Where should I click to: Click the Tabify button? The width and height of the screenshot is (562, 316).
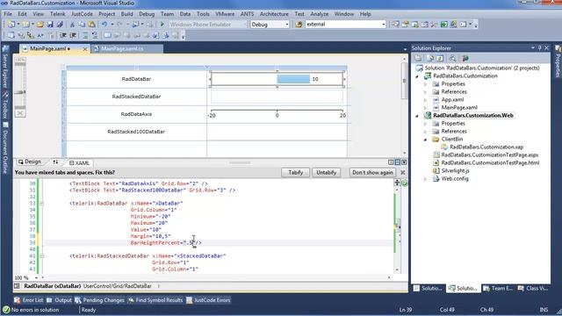click(295, 172)
